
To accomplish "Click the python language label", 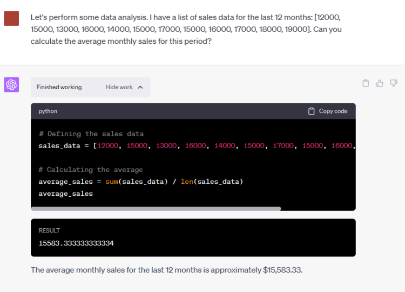I will click(48, 111).
